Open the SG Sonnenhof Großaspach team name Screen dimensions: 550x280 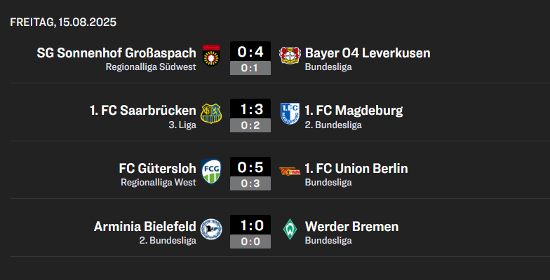click(116, 52)
